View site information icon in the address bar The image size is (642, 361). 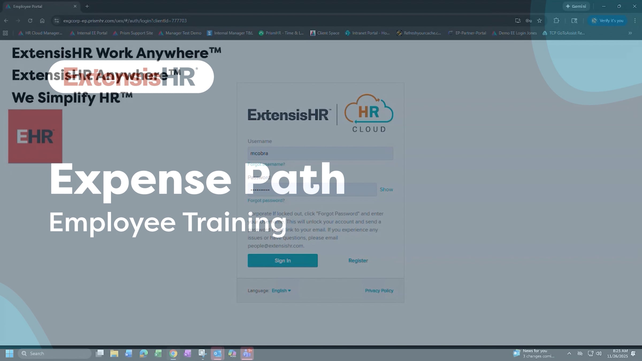coord(56,21)
